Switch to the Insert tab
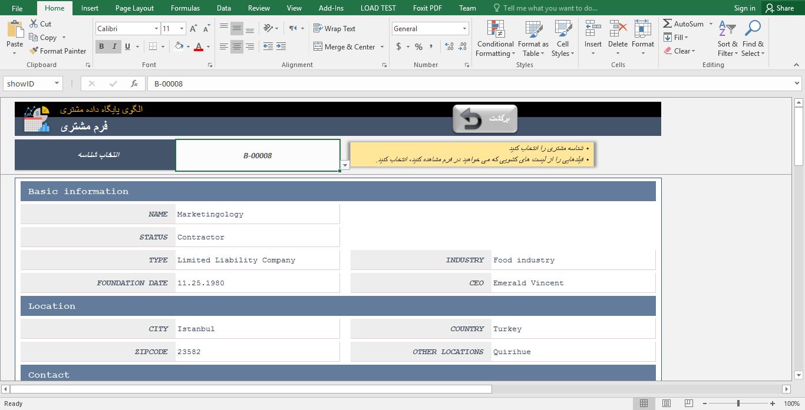This screenshot has width=805, height=410. pos(90,8)
